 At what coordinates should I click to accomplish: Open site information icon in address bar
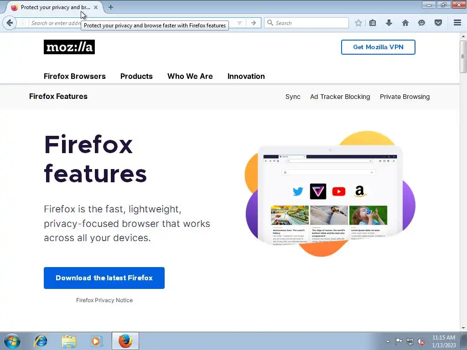click(23, 23)
